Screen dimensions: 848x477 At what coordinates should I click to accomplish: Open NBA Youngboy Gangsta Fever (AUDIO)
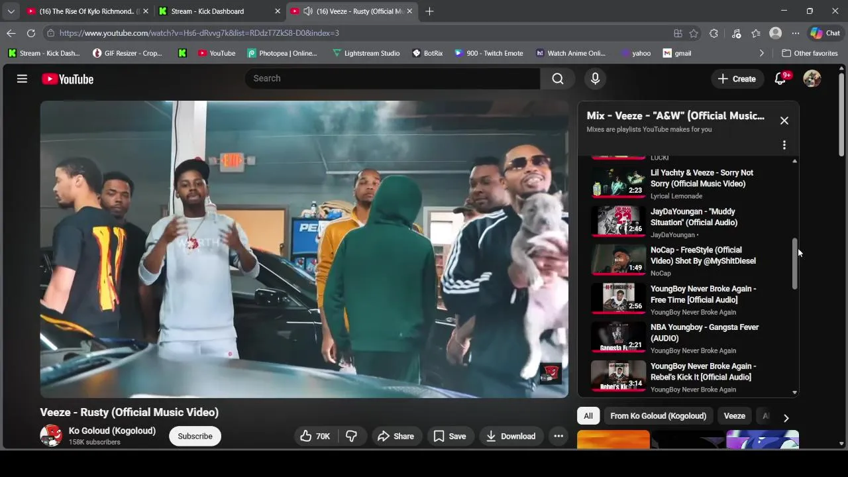coord(704,333)
